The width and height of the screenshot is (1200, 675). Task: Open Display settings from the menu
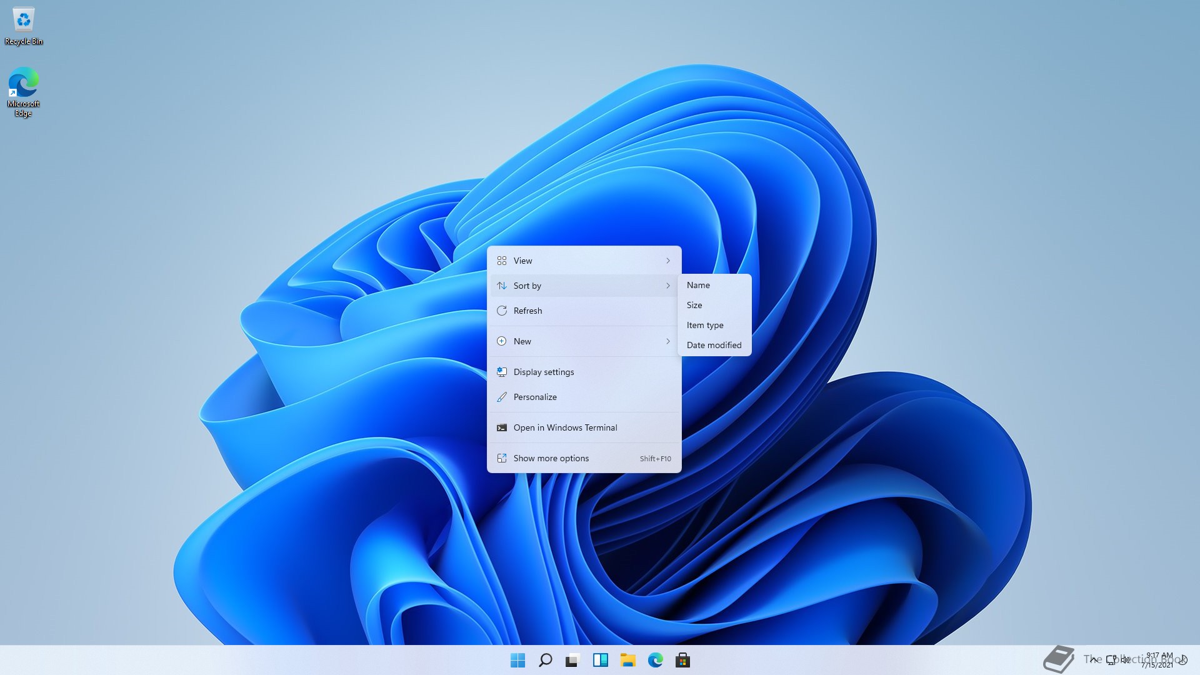[584, 372]
